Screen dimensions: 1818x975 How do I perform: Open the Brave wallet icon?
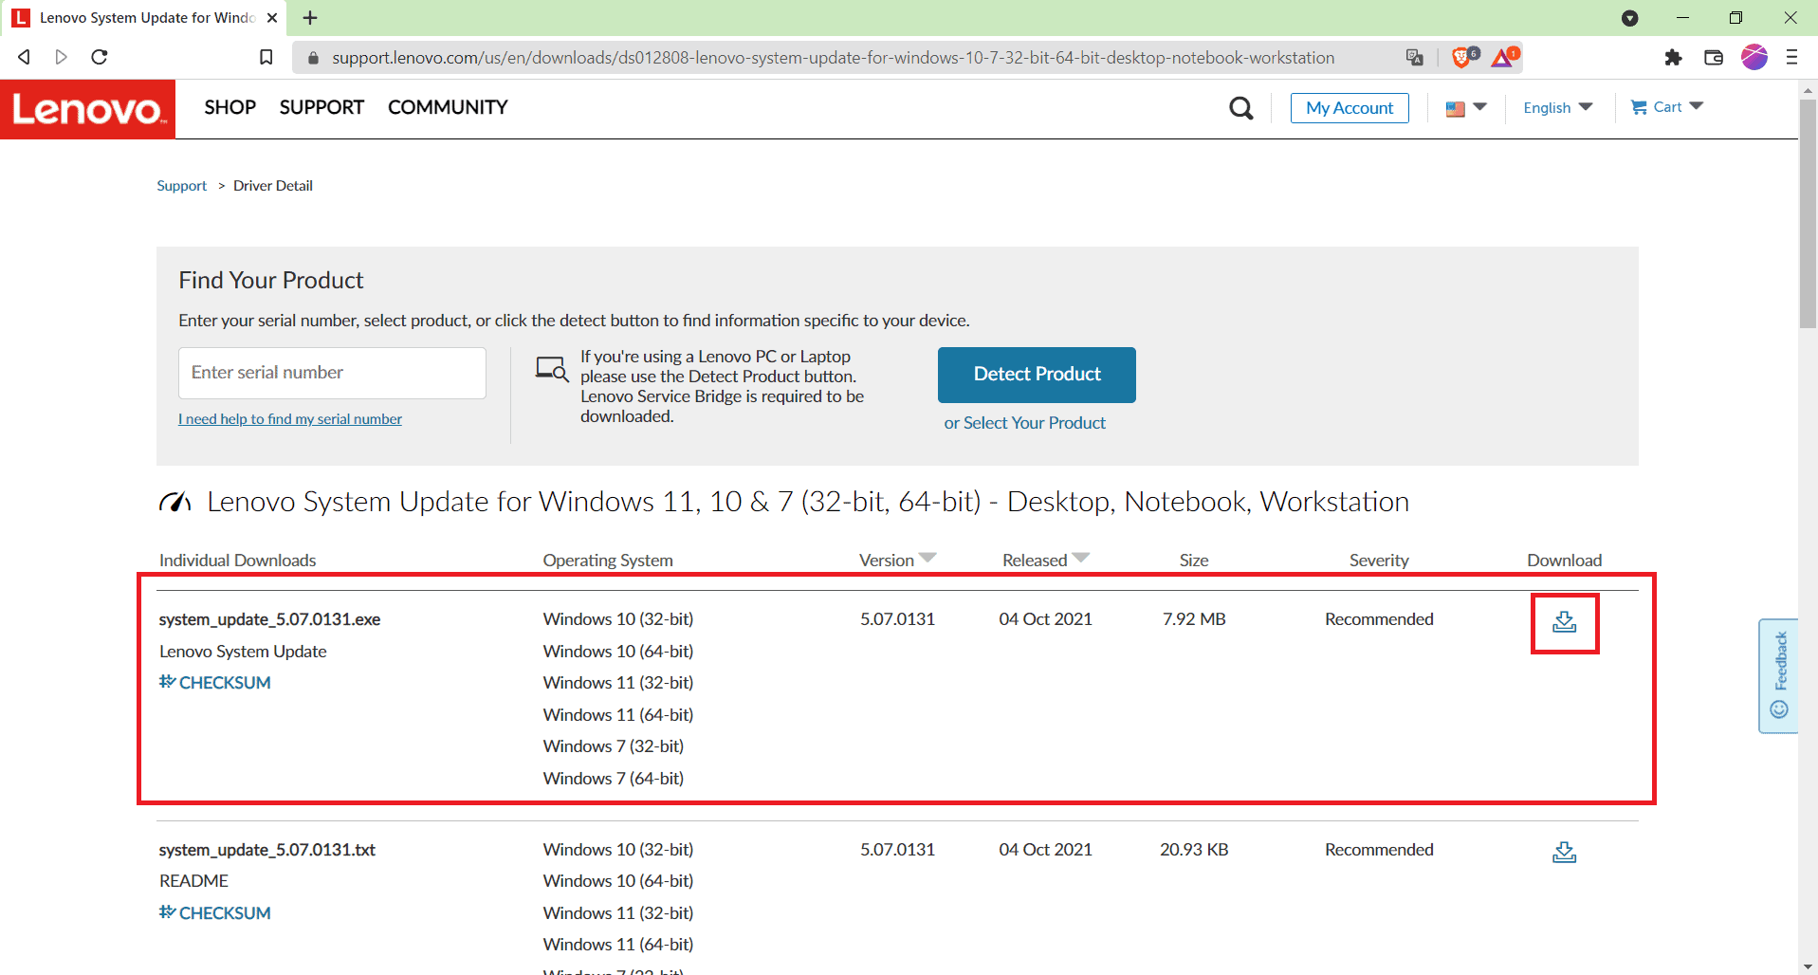pyautogui.click(x=1714, y=58)
